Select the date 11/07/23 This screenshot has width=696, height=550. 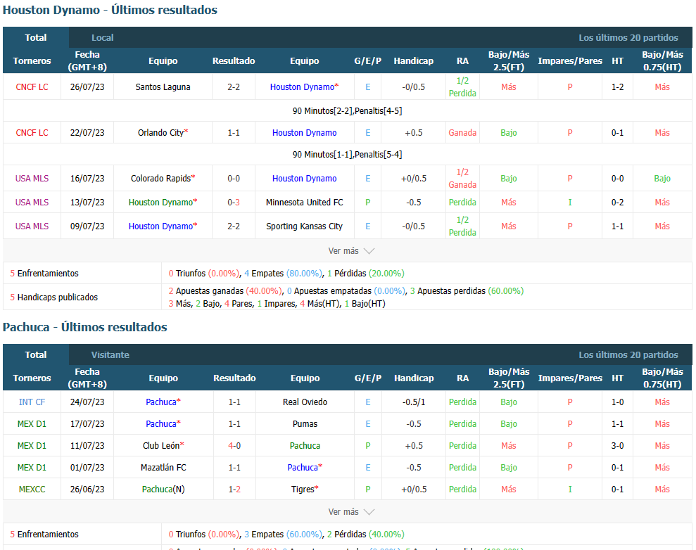[x=87, y=445]
